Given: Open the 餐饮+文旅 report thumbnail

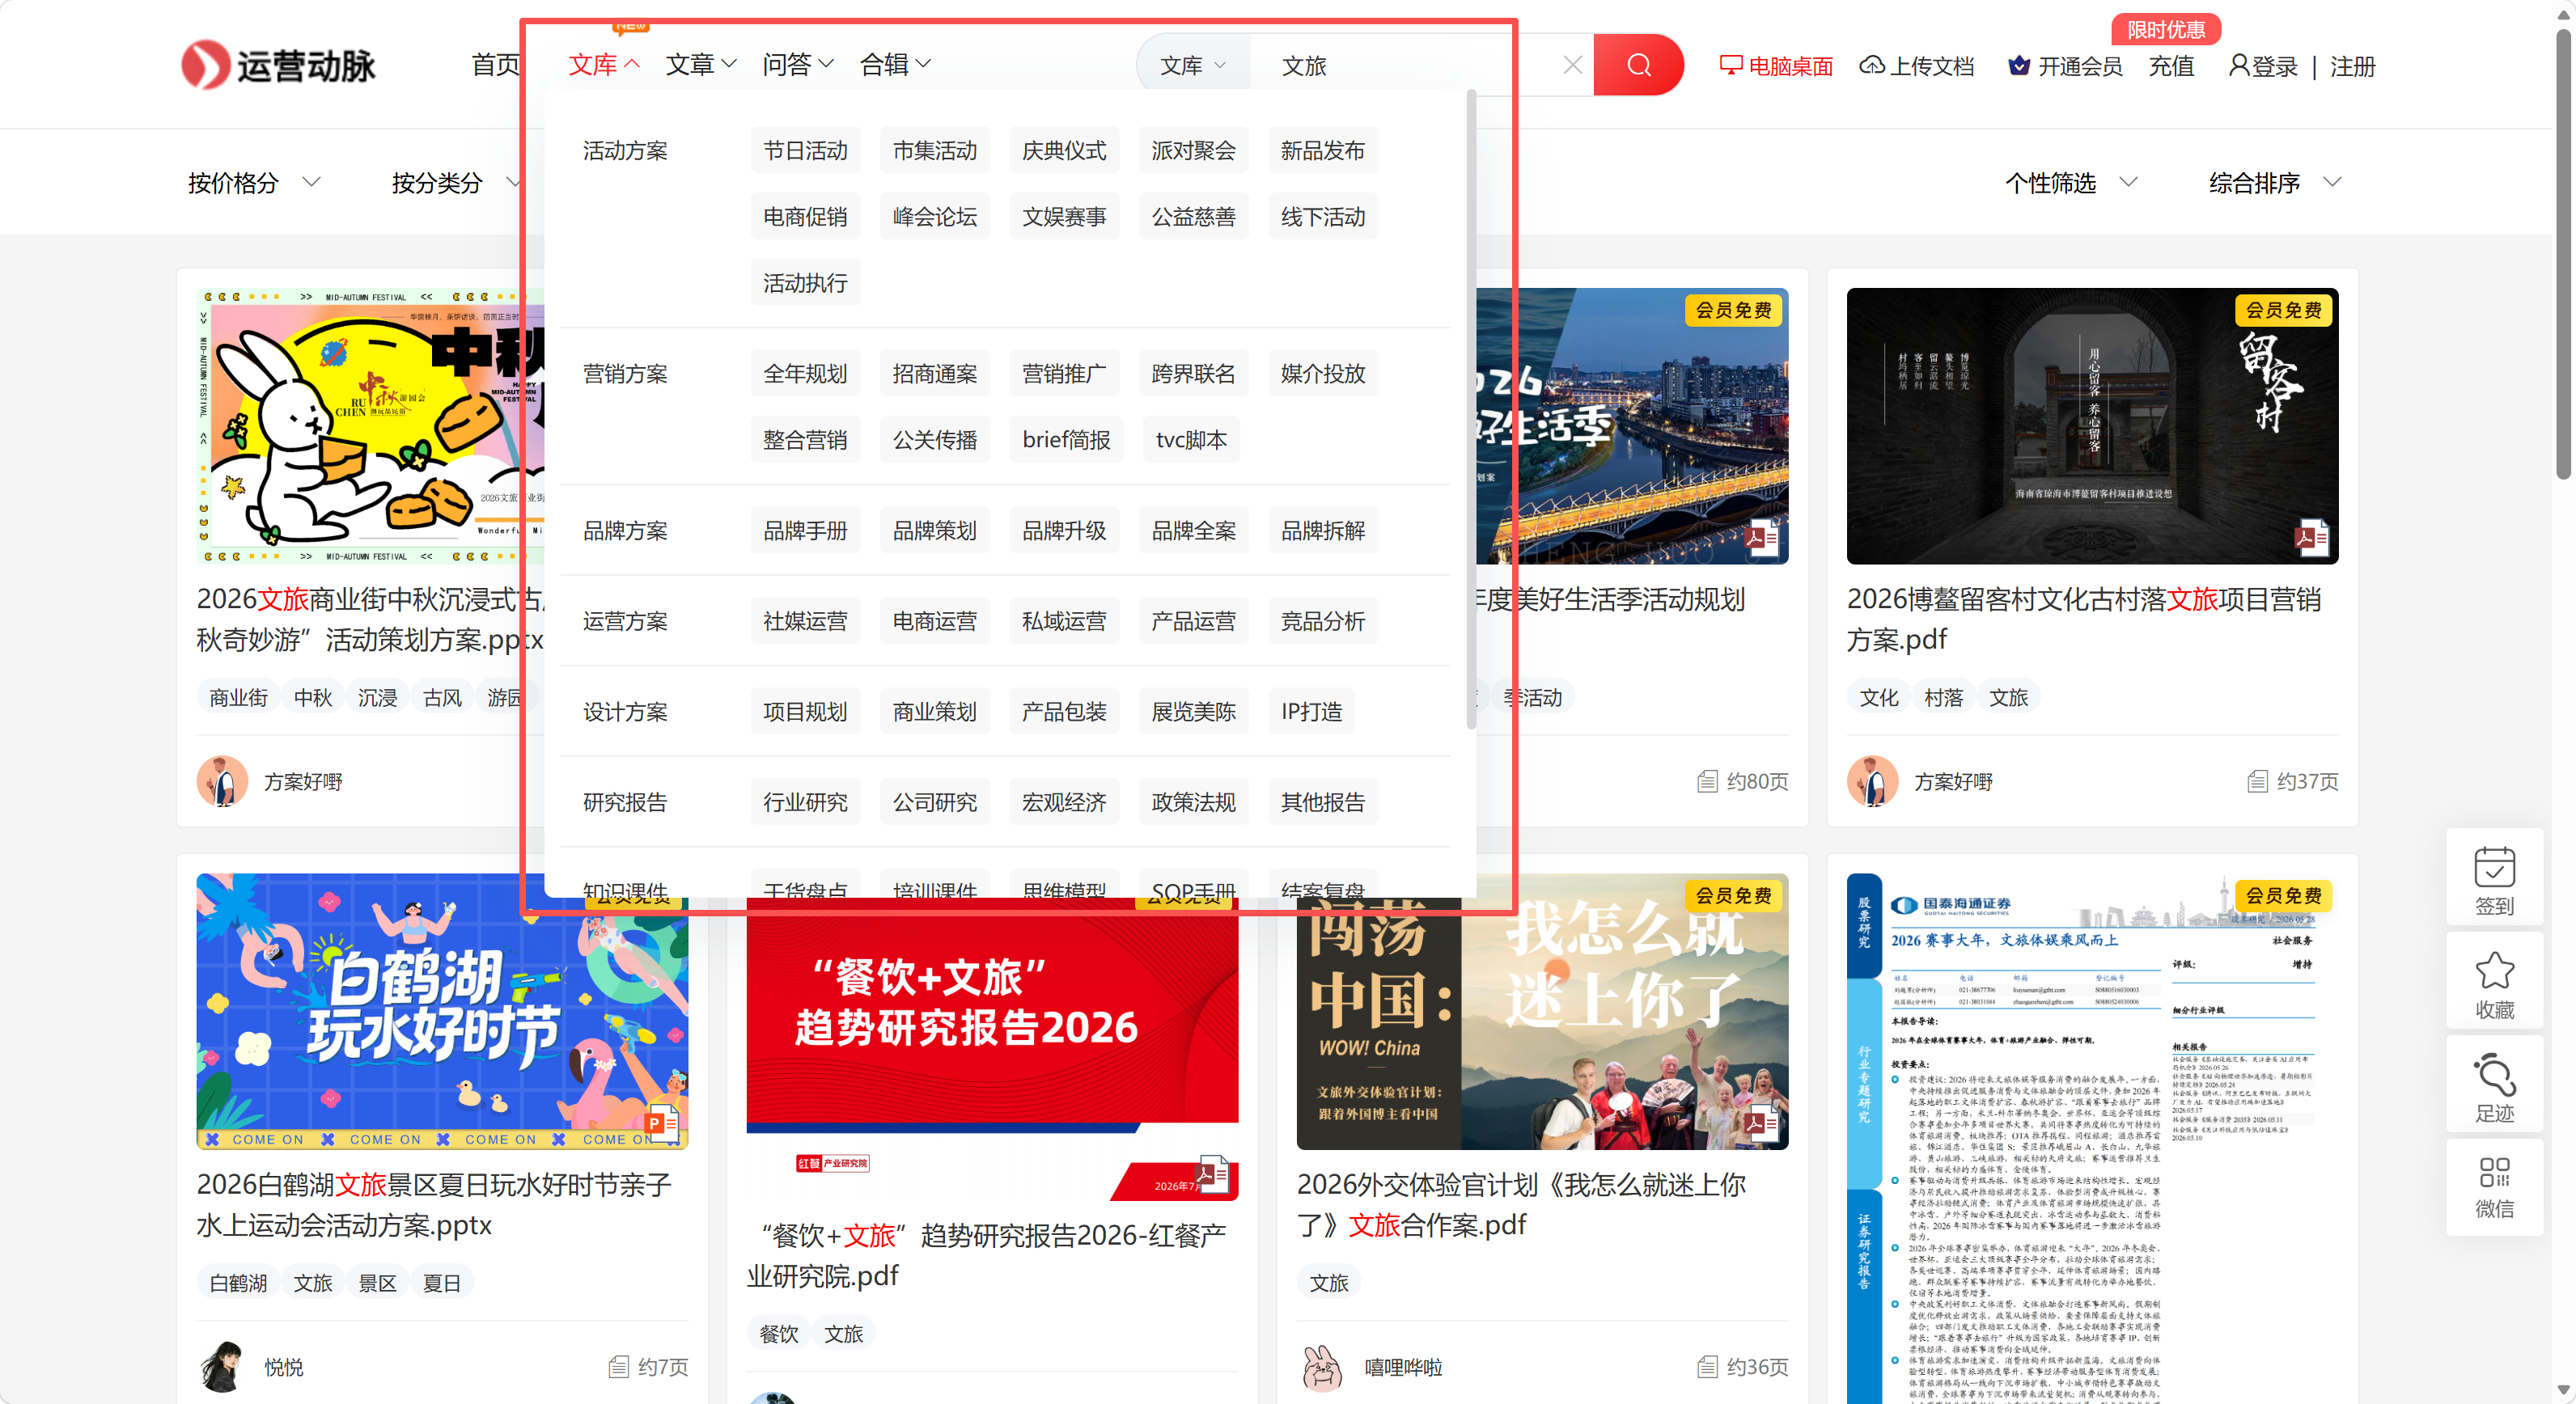Looking at the screenshot, I should point(992,1048).
